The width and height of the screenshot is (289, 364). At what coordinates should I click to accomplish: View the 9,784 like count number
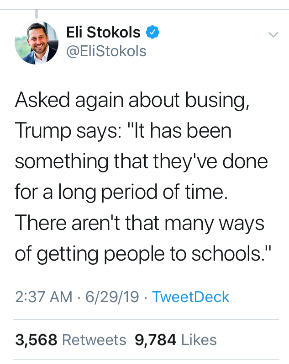pyautogui.click(x=156, y=340)
